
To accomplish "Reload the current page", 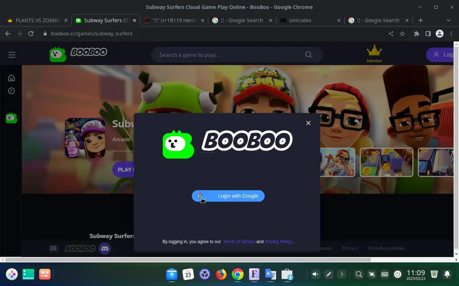I will 31,34.
